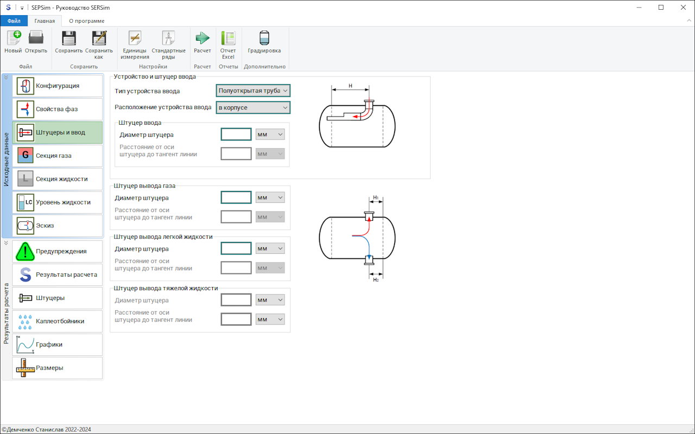695x434 pixels.
Task: Open the Расположение устройства ввода dropdown
Action: [x=253, y=107]
